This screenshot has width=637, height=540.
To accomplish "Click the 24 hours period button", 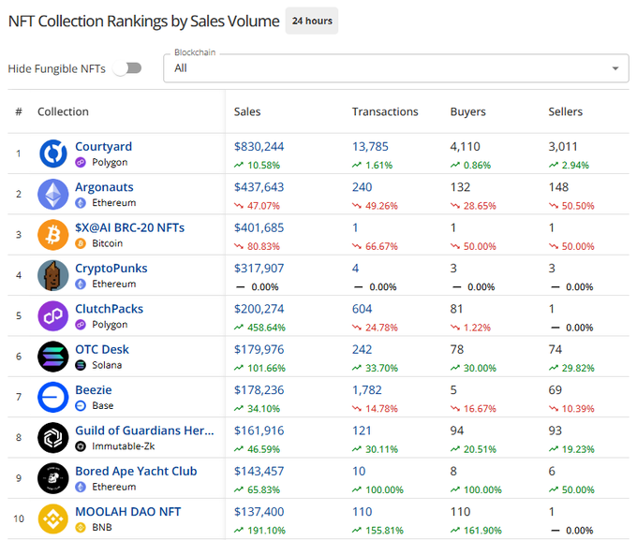I will pos(312,21).
